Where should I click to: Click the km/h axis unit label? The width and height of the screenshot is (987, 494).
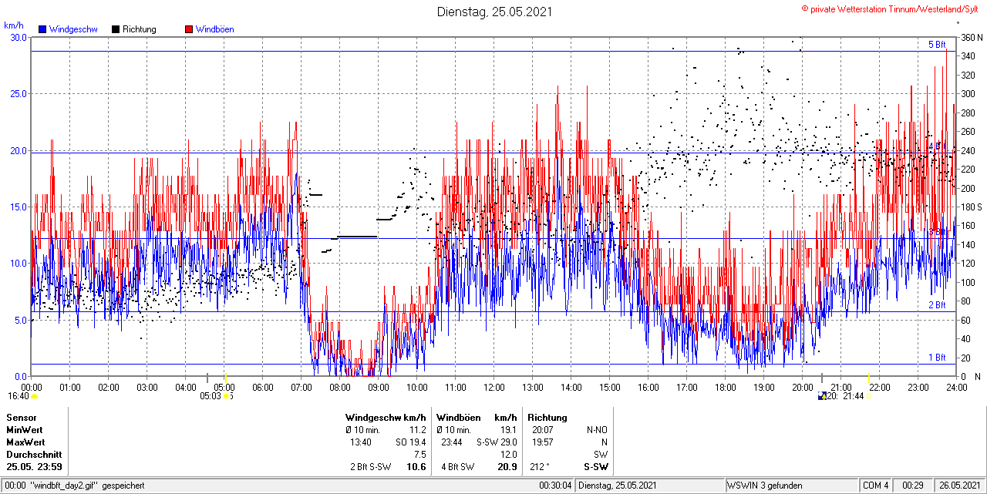tap(14, 25)
